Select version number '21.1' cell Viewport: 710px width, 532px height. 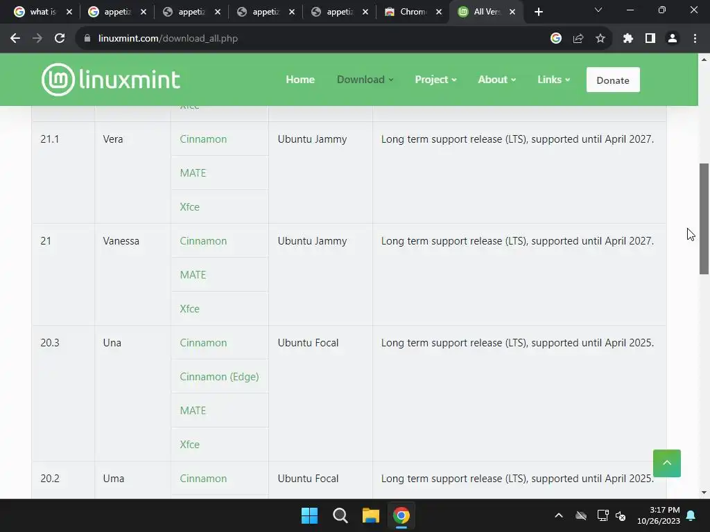click(x=50, y=139)
